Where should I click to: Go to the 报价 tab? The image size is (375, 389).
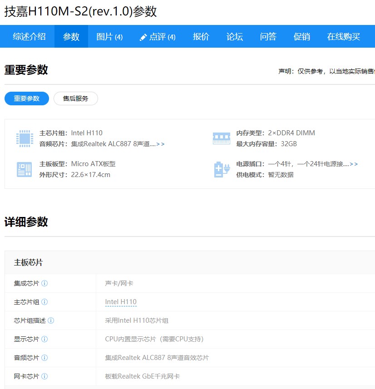[201, 36]
